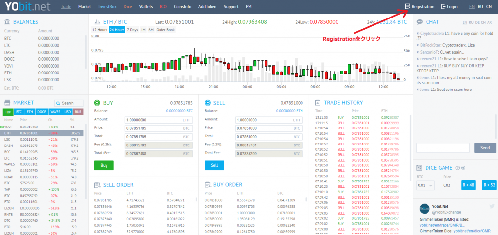Open InvestBox in the top navigation
Viewport: 498px width, 235px height.
pos(107,7)
